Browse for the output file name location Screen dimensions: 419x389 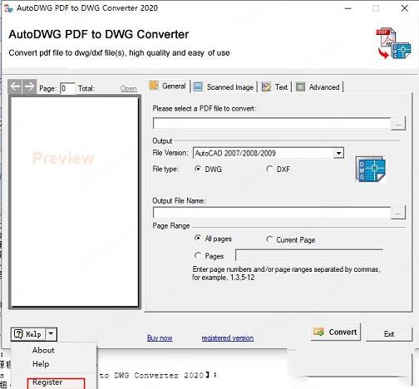click(398, 213)
